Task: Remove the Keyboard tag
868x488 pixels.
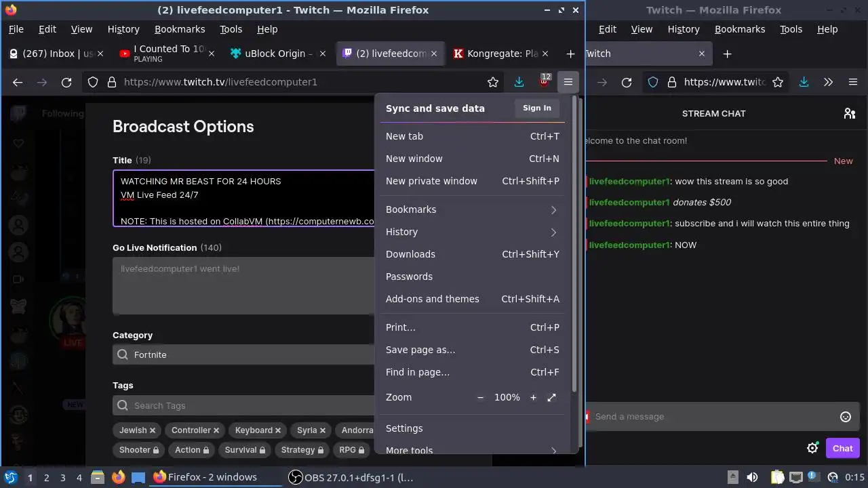Action: (x=278, y=430)
